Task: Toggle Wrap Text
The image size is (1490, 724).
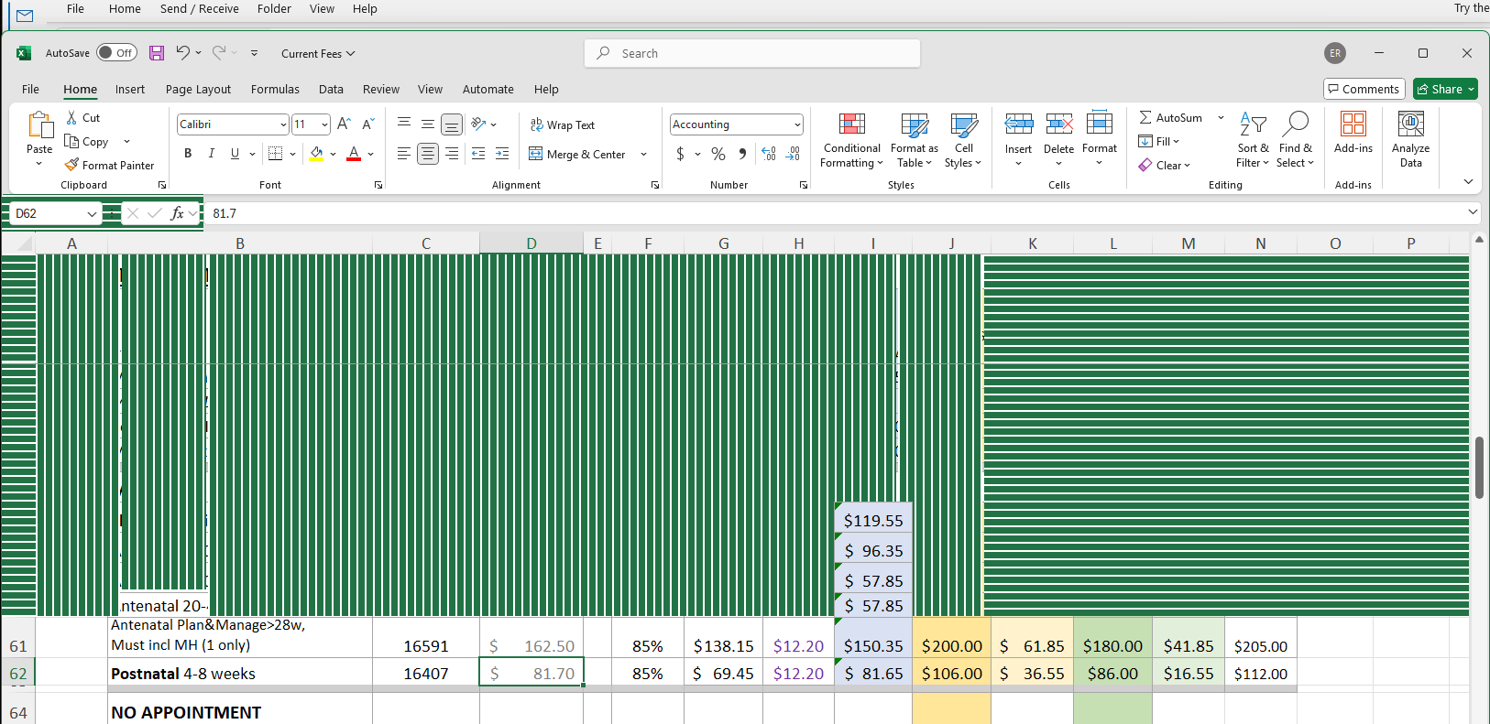Action: (x=563, y=124)
